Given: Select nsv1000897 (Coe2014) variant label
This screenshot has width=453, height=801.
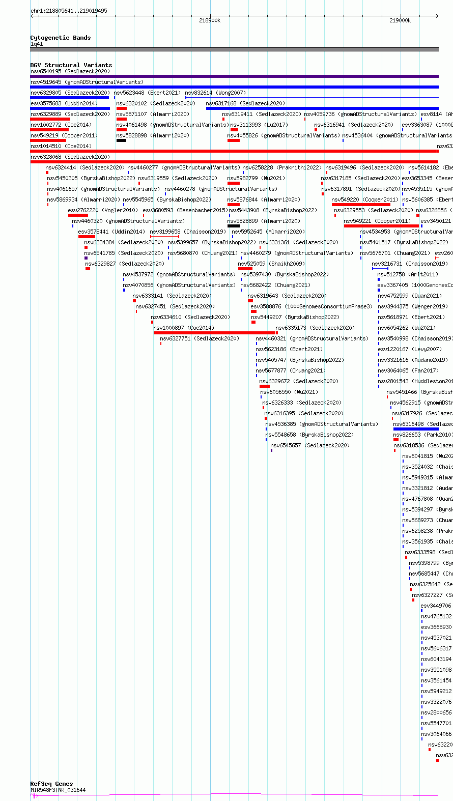Looking at the screenshot, I should [184, 328].
